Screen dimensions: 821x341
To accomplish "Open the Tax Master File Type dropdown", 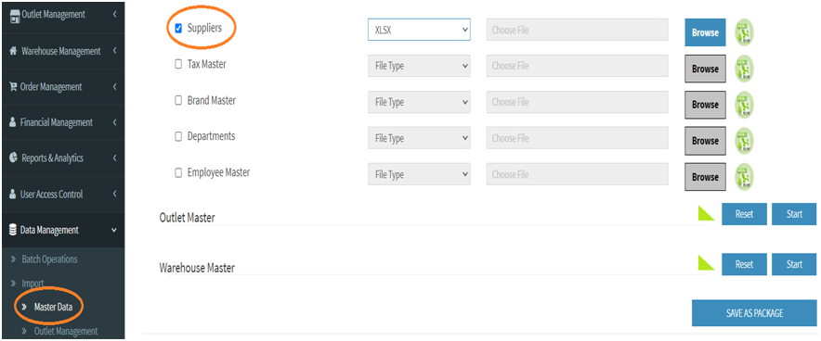I will 419,67.
